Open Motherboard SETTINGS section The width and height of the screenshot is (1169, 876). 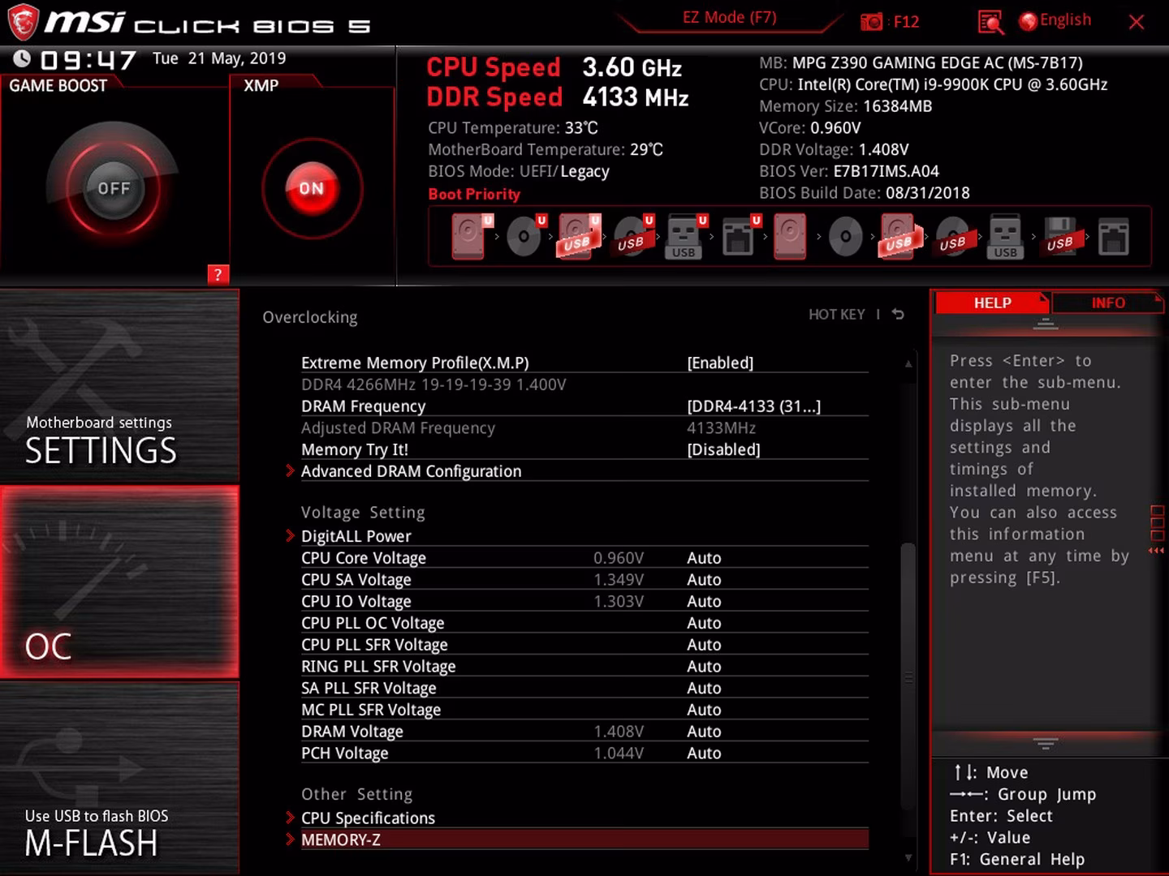(x=119, y=387)
